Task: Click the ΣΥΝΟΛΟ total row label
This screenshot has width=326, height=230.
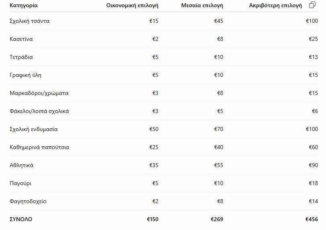Action: [21, 220]
